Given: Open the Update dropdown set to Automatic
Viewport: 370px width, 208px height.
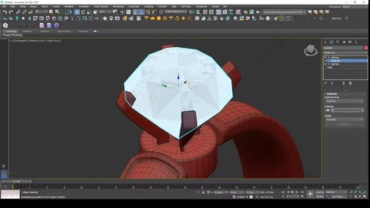Looking at the screenshot, I should [x=344, y=120].
